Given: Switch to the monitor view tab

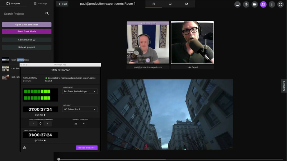Looking at the screenshot, I should [x=170, y=4].
